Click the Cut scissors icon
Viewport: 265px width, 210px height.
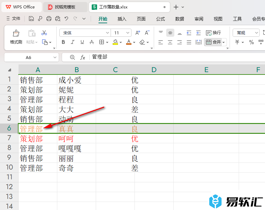pos(44,33)
